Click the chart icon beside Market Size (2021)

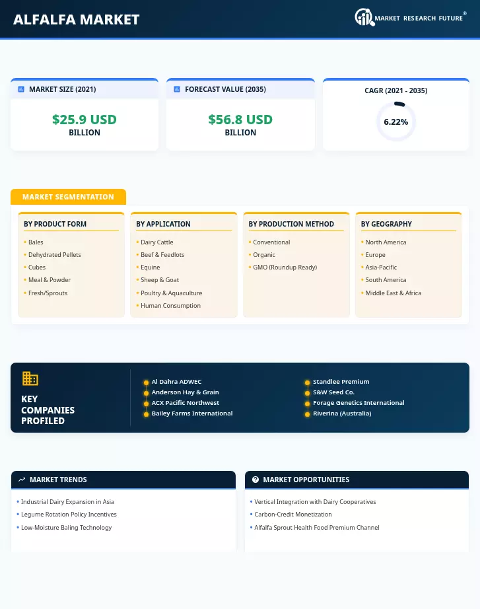coord(21,89)
